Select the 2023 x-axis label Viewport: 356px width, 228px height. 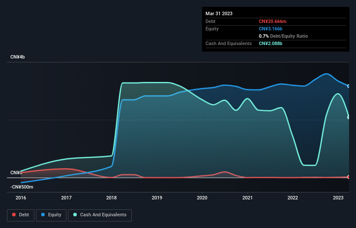(338, 198)
